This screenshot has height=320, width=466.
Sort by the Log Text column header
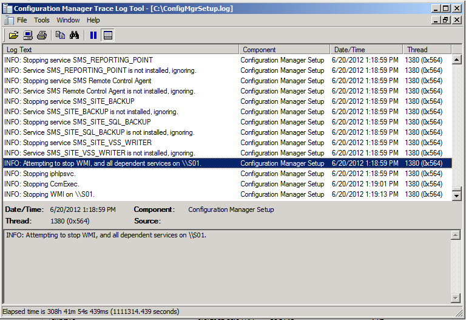pos(121,50)
